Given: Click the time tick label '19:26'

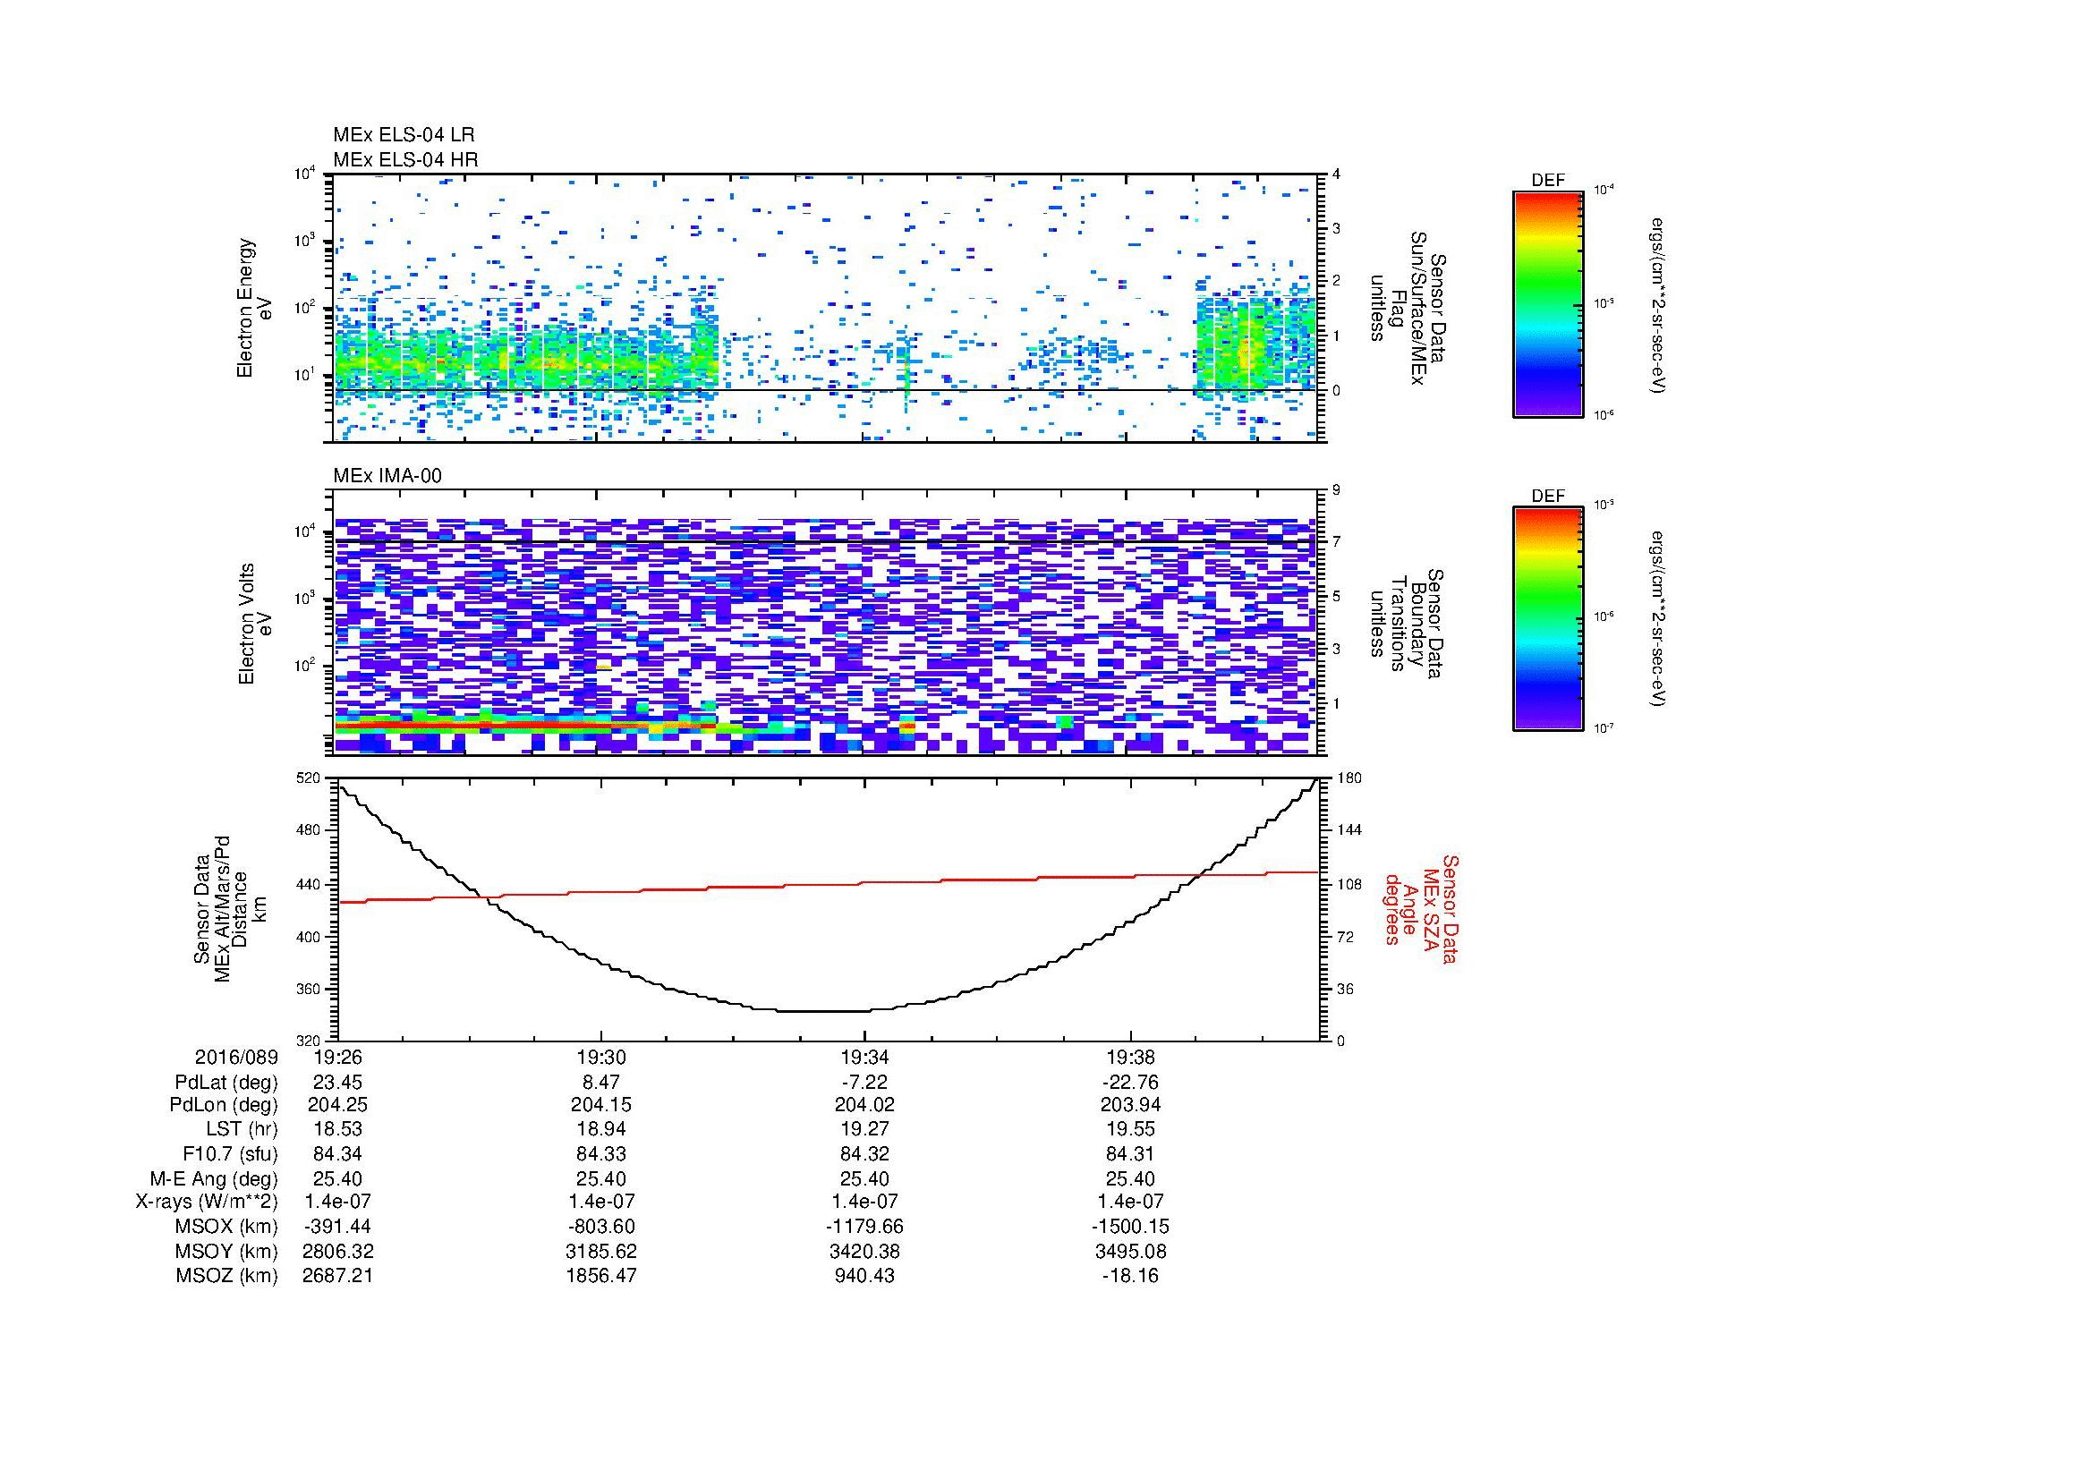Looking at the screenshot, I should point(337,1057).
